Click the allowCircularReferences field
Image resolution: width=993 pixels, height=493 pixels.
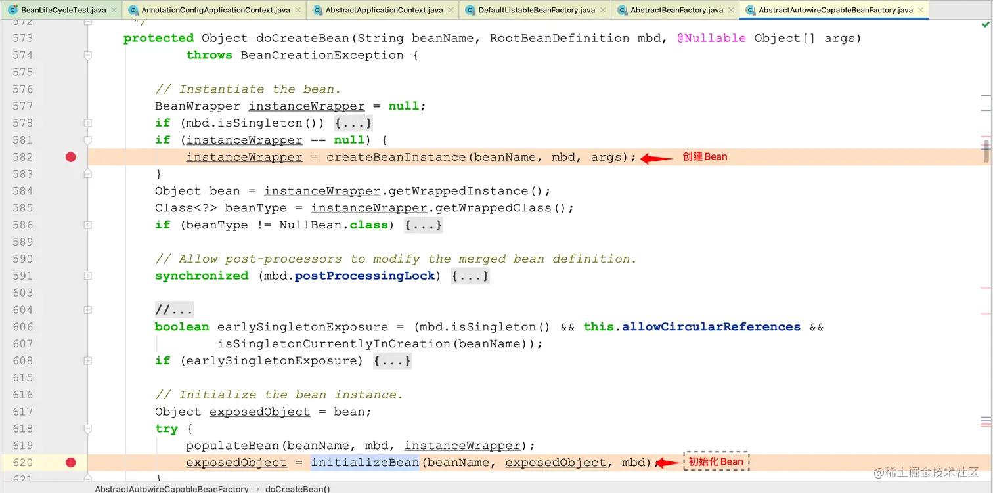pos(711,327)
